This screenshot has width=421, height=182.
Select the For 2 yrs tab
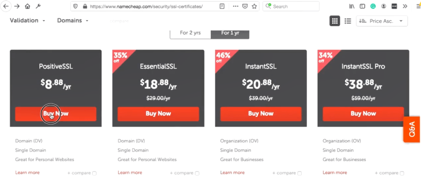coord(190,33)
